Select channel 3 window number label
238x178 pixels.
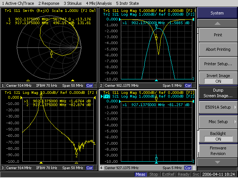coord(3,168)
